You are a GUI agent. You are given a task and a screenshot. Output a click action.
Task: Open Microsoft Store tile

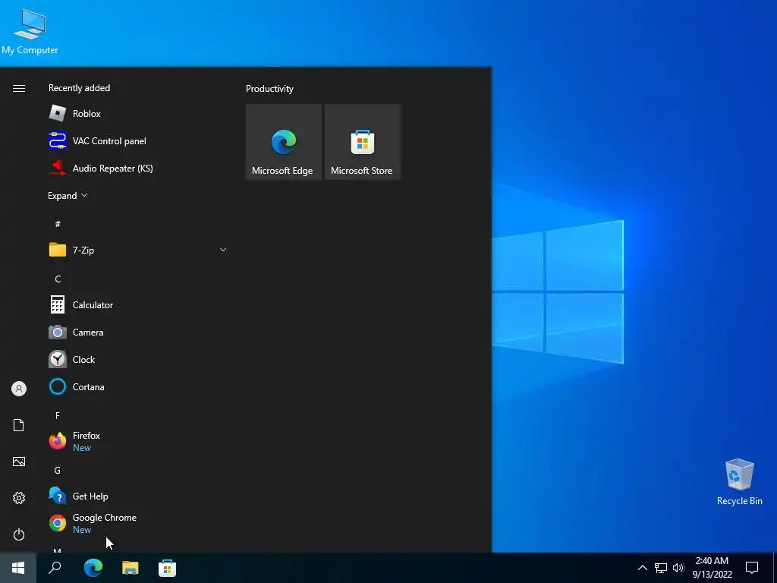(x=362, y=142)
